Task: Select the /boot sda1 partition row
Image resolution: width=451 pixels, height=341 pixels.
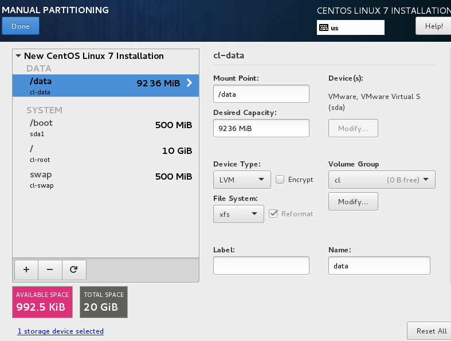Action: tap(105, 128)
